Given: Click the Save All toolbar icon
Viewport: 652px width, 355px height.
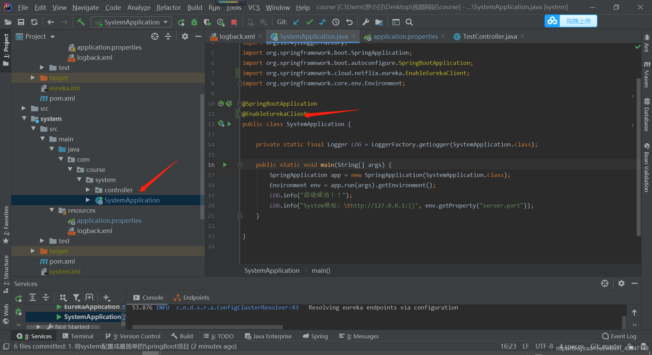Looking at the screenshot, I should (x=21, y=22).
